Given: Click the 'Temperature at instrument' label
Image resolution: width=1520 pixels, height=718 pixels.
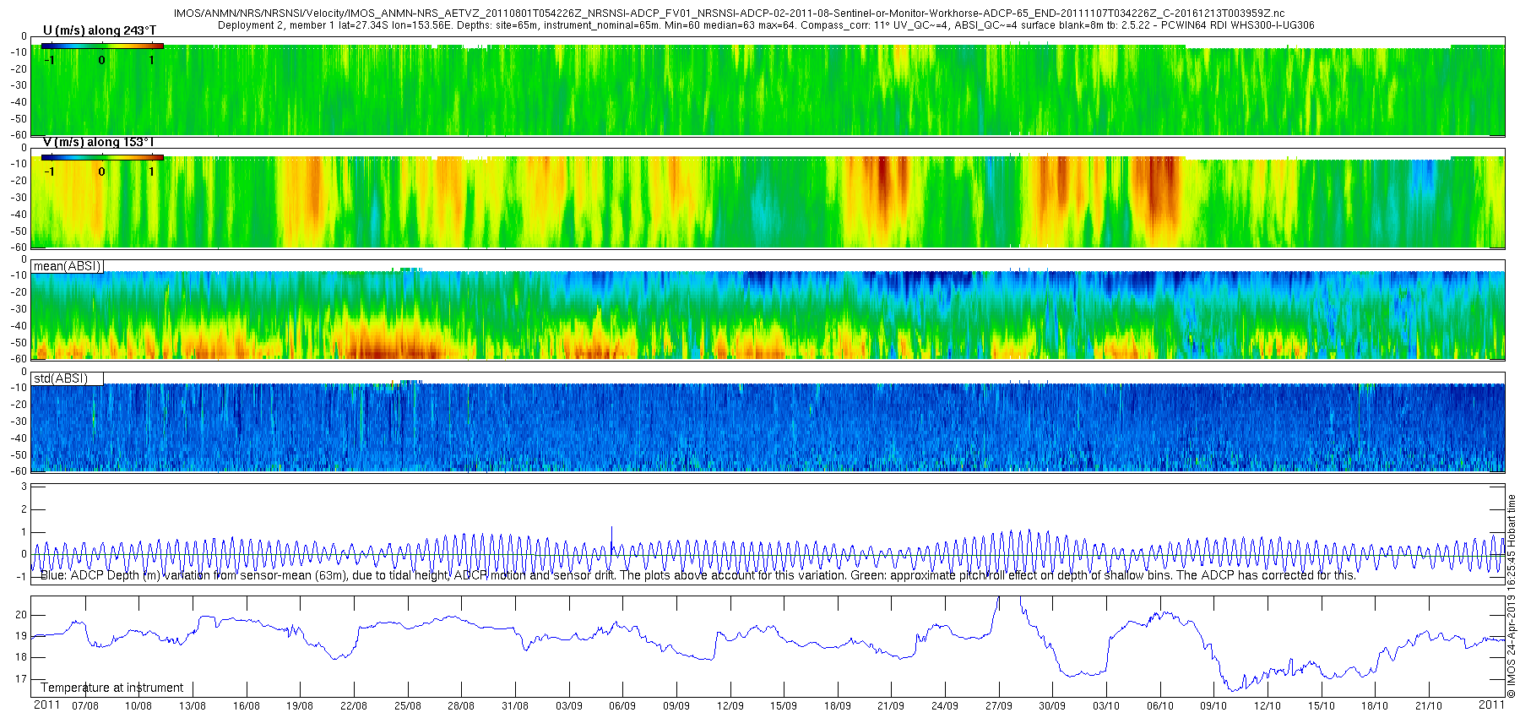Looking at the screenshot, I should pyautogui.click(x=112, y=688).
